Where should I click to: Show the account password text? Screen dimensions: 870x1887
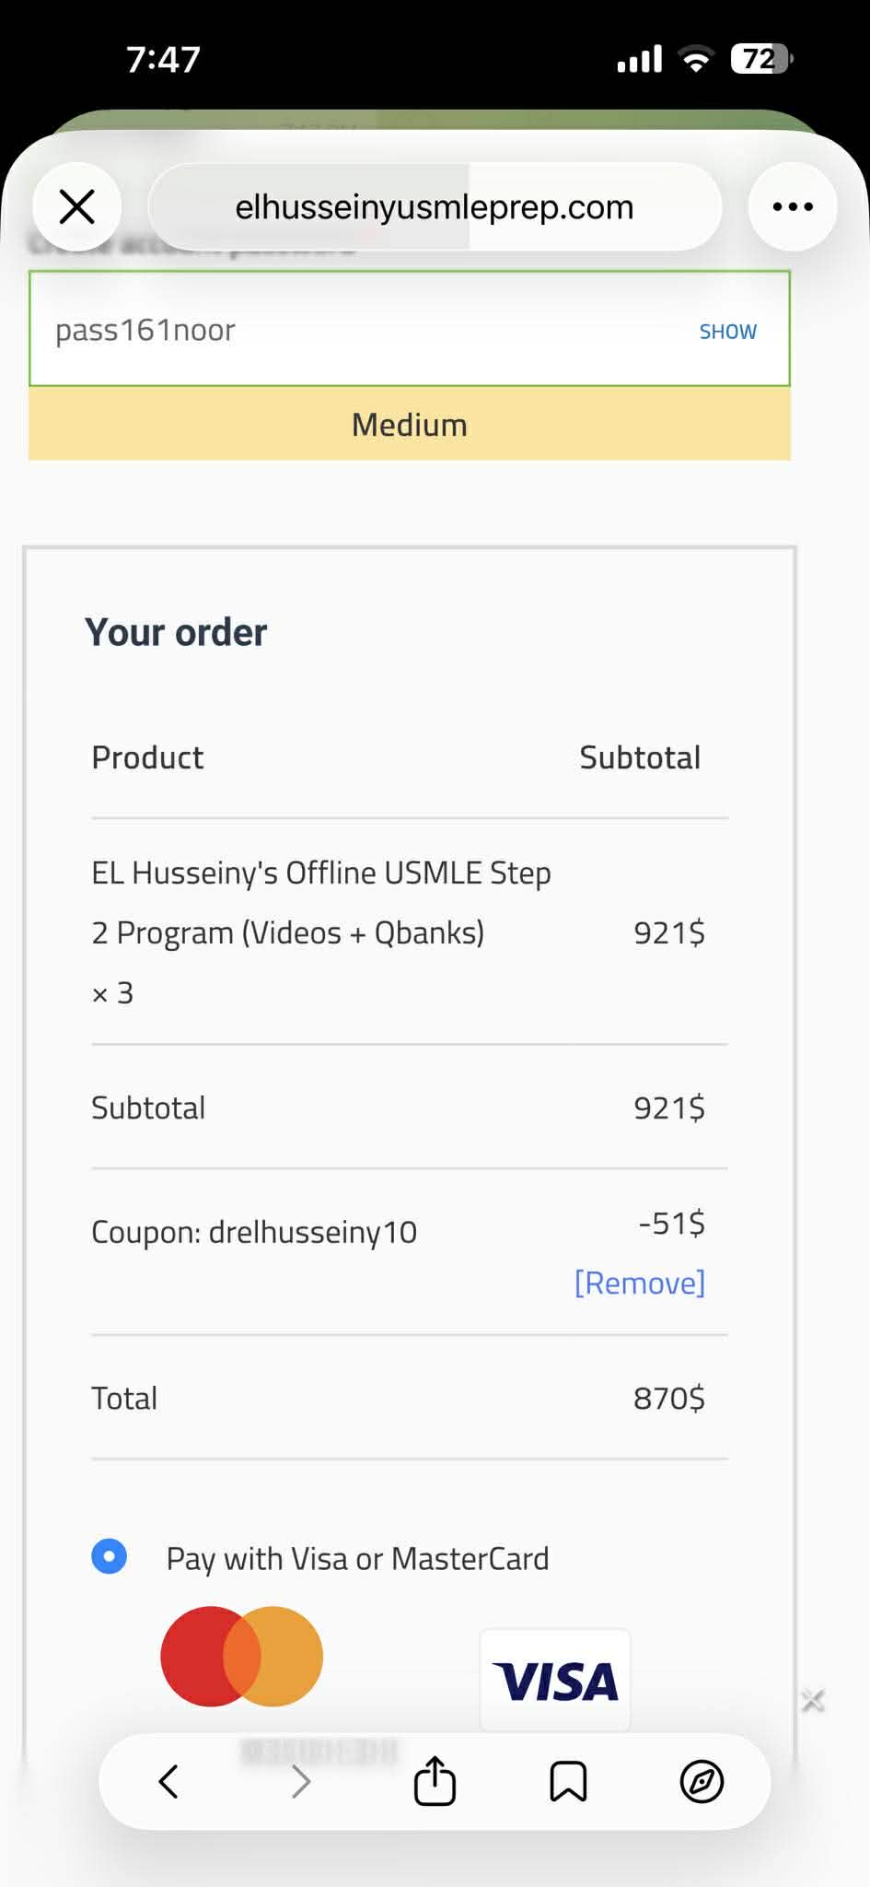click(x=727, y=332)
